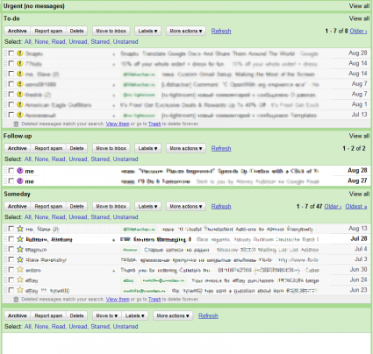Screen dimensions: 373x354
Task: Toggle blue star on Aug 13 Someday message
Action: pos(19,229)
